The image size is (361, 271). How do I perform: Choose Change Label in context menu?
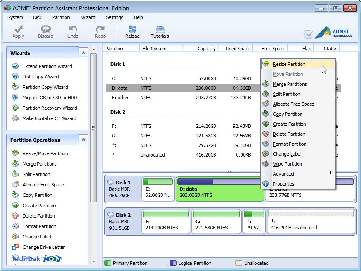point(298,154)
